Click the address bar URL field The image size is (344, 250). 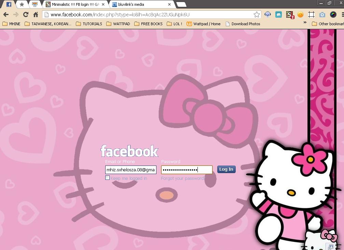click(151, 15)
